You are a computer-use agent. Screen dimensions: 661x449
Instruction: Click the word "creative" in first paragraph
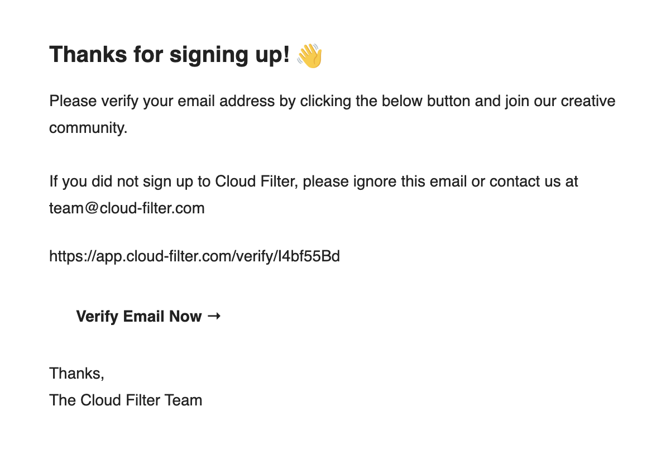(x=588, y=101)
